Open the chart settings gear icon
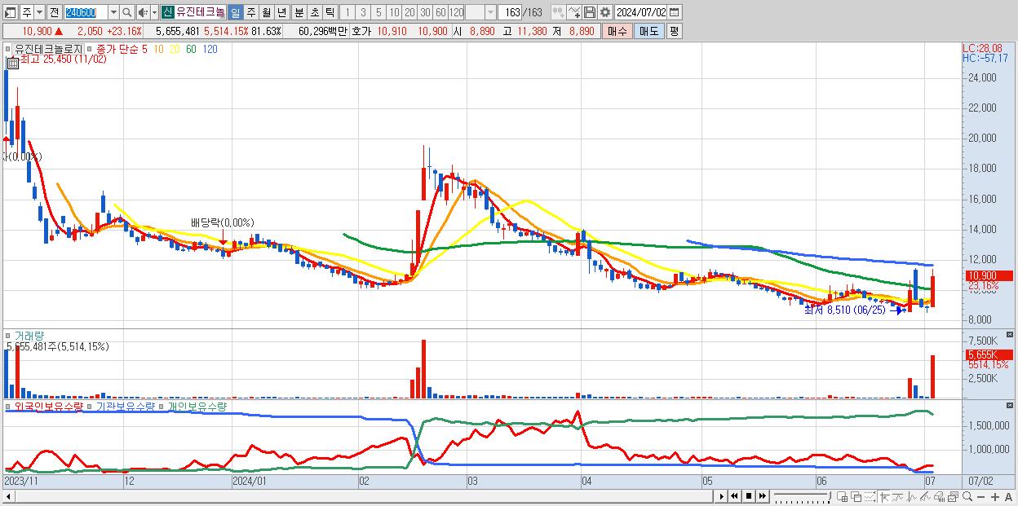 [x=605, y=12]
